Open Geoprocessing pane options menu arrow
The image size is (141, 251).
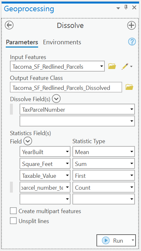click(118, 8)
